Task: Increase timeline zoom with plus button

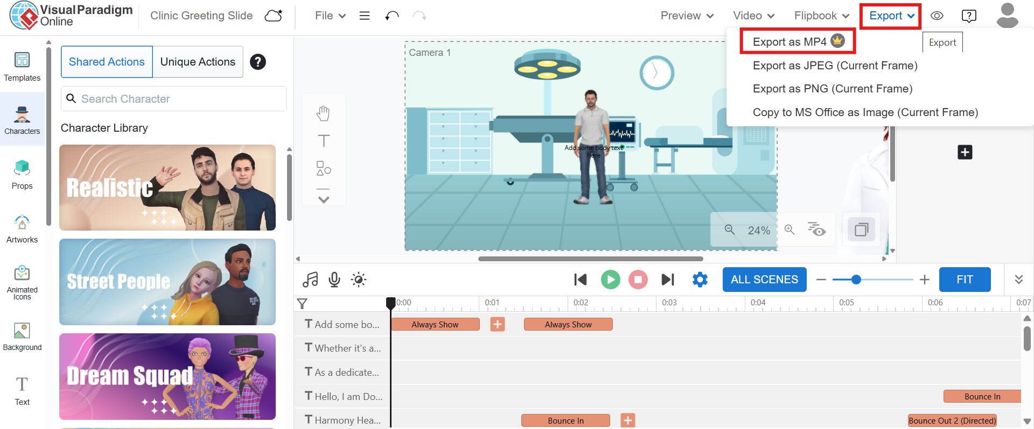Action: pos(925,280)
